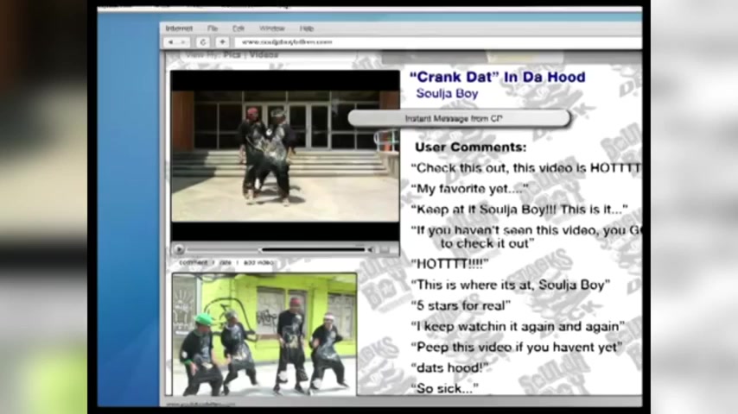Select comment "5 stars for real"

point(461,305)
